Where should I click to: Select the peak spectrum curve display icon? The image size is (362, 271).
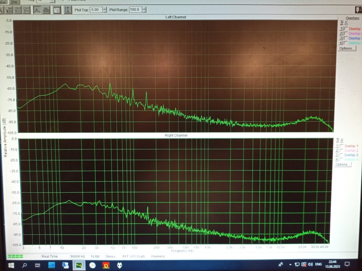pos(37,10)
